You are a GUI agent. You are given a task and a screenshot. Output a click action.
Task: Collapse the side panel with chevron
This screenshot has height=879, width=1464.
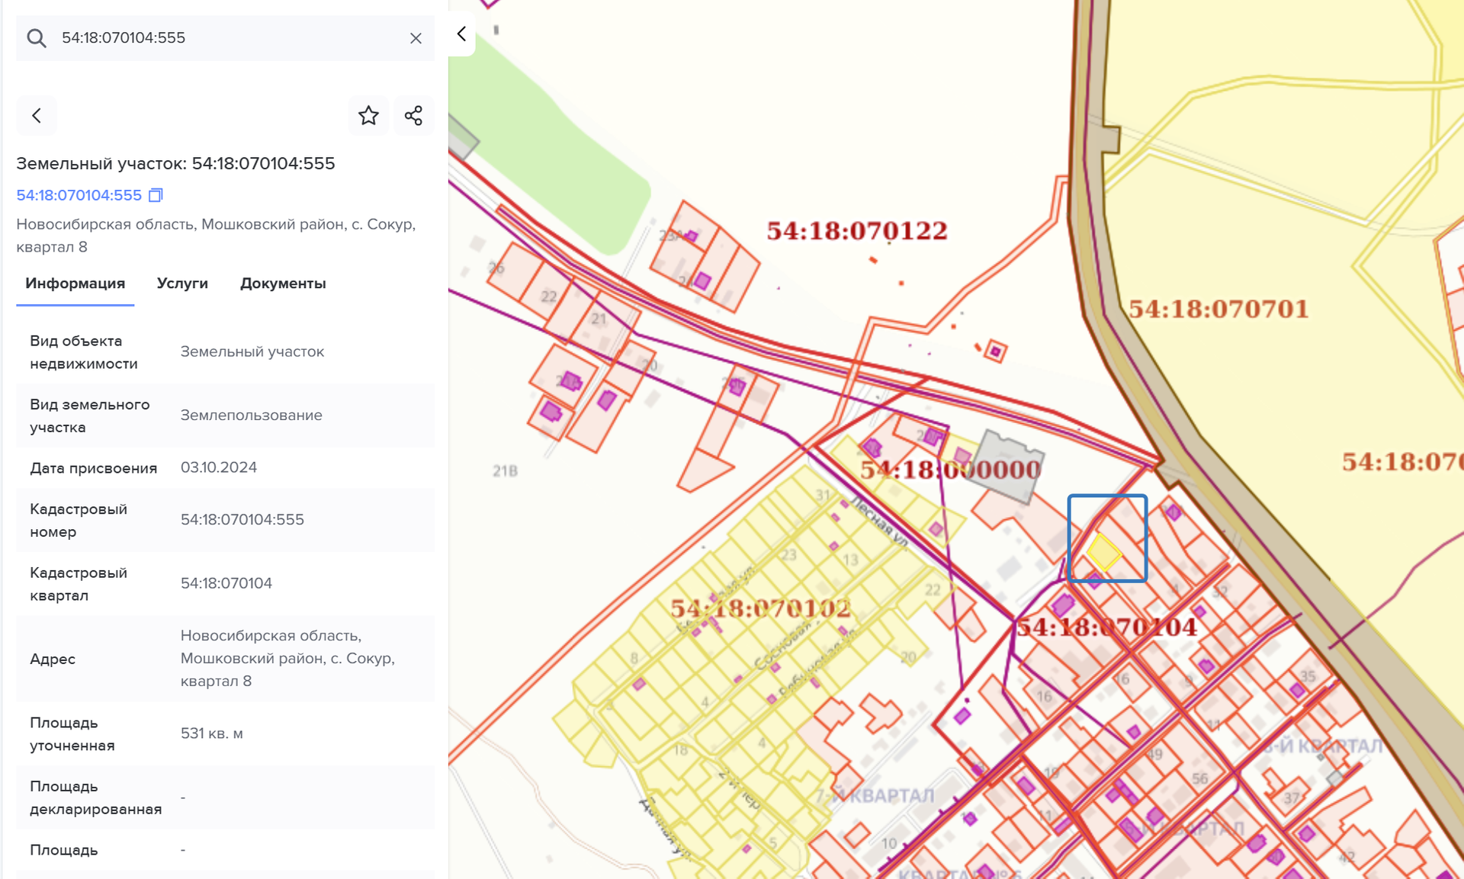(461, 34)
